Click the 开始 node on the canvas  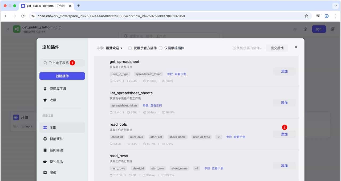coord(23,117)
